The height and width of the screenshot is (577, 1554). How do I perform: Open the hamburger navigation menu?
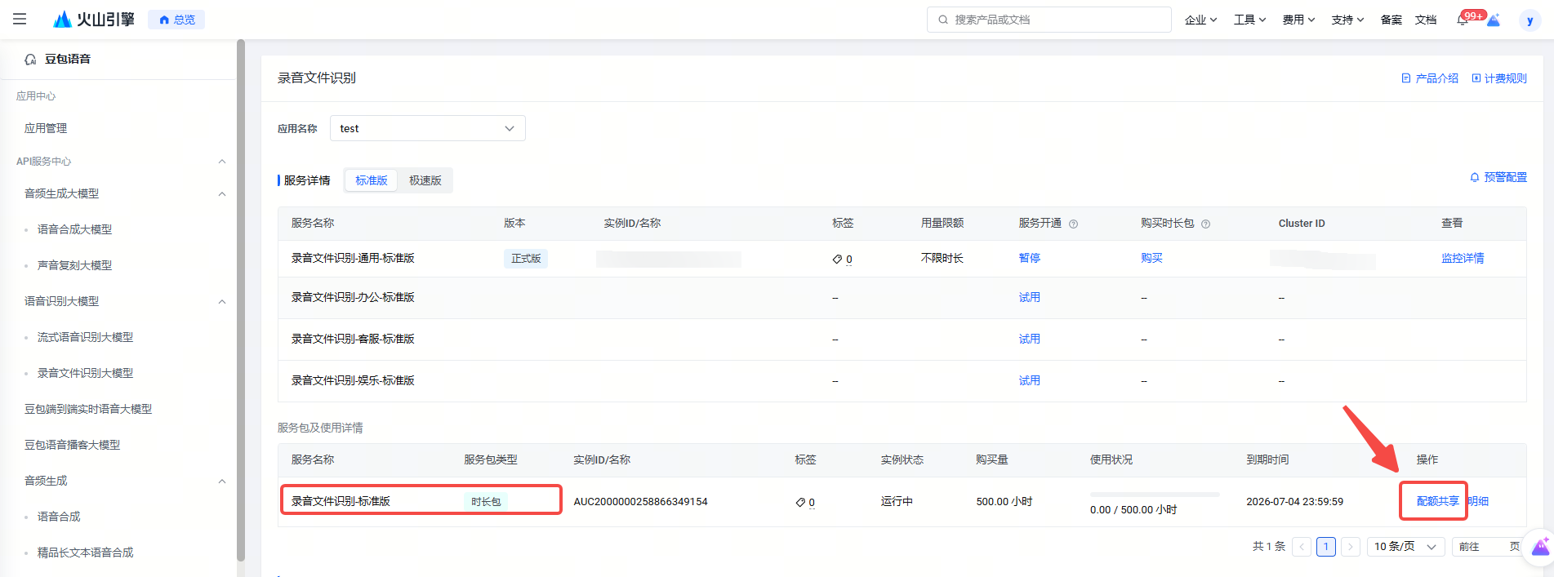(20, 19)
